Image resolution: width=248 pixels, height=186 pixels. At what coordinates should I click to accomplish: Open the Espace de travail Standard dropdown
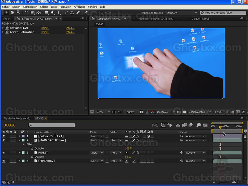181,13
